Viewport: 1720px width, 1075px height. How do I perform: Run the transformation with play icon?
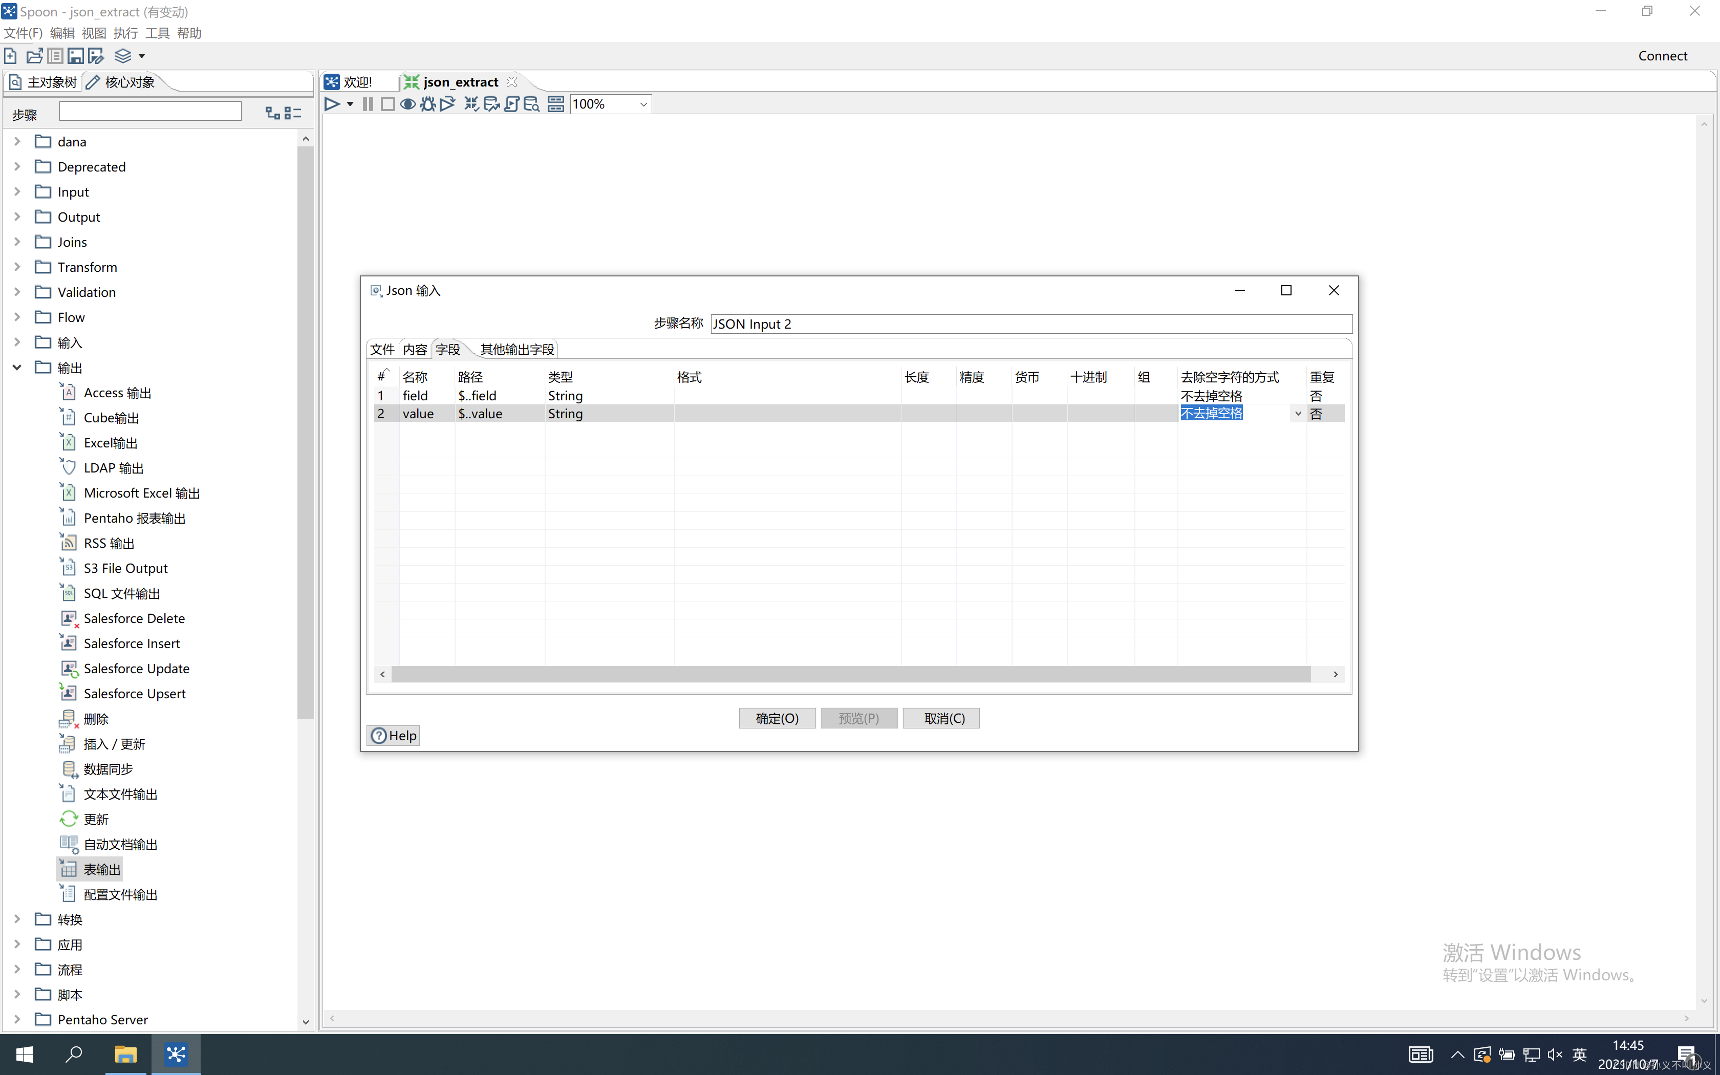pos(331,104)
